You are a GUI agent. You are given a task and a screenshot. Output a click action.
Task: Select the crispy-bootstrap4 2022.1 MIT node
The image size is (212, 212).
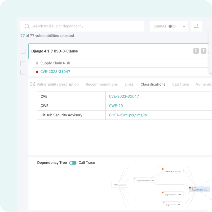click(x=145, y=180)
